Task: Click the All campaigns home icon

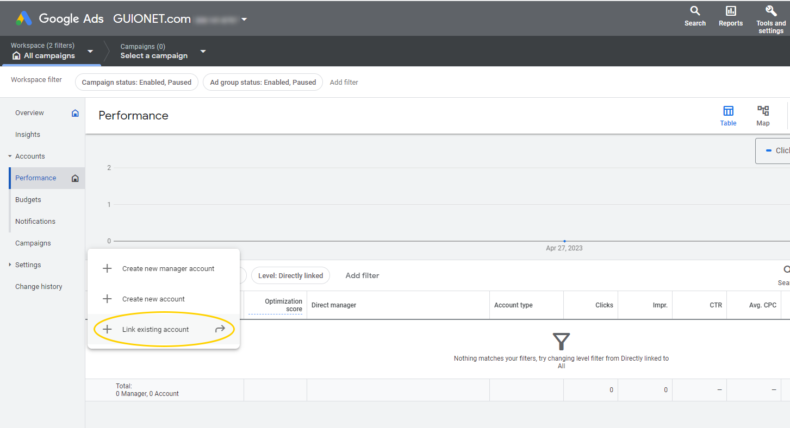Action: (x=16, y=56)
